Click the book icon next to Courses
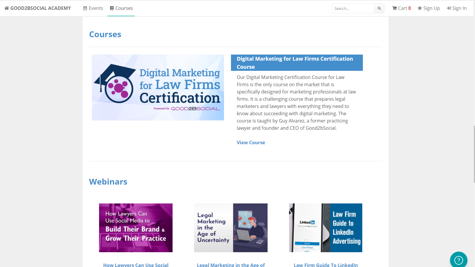The height and width of the screenshot is (267, 475). coord(112,8)
